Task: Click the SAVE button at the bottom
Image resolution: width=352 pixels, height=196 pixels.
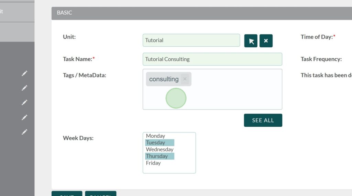Action: pyautogui.click(x=67, y=194)
